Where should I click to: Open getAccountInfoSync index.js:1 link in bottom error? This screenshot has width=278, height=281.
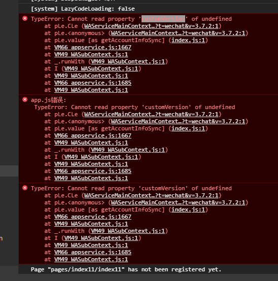(x=188, y=209)
